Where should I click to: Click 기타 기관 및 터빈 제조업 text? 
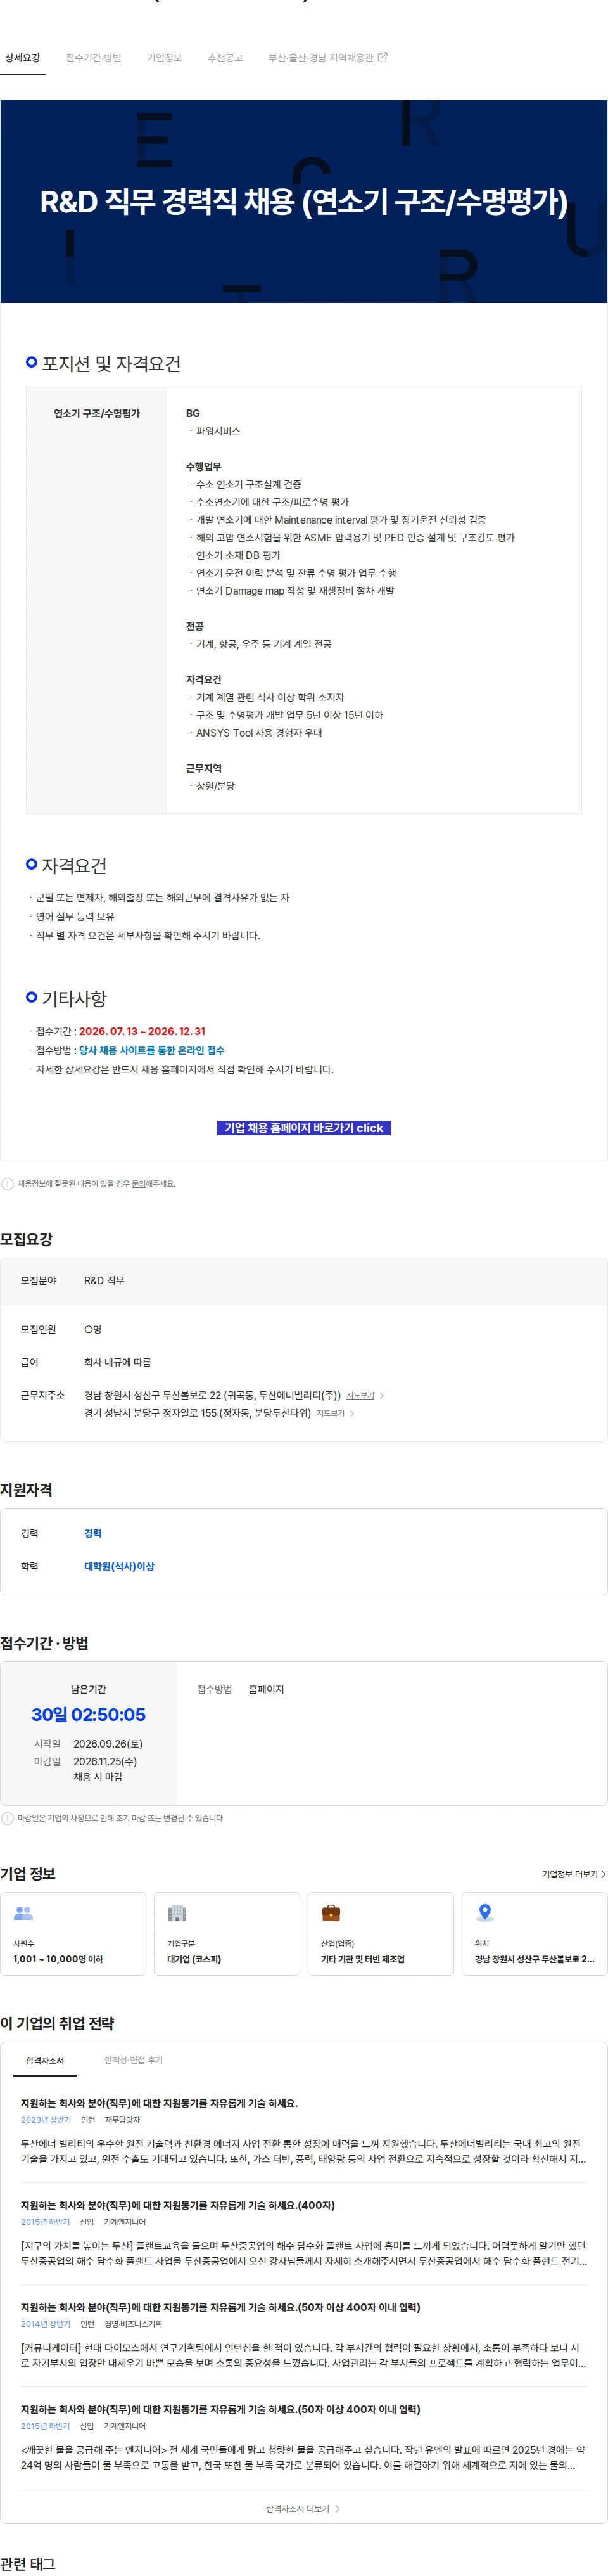coord(362,1960)
